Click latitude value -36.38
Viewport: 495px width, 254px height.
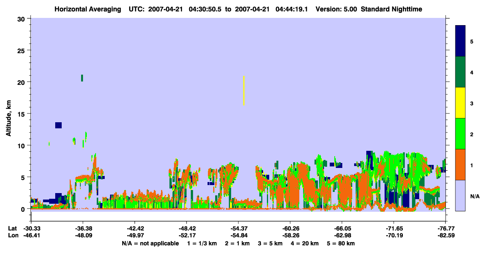tap(83, 228)
